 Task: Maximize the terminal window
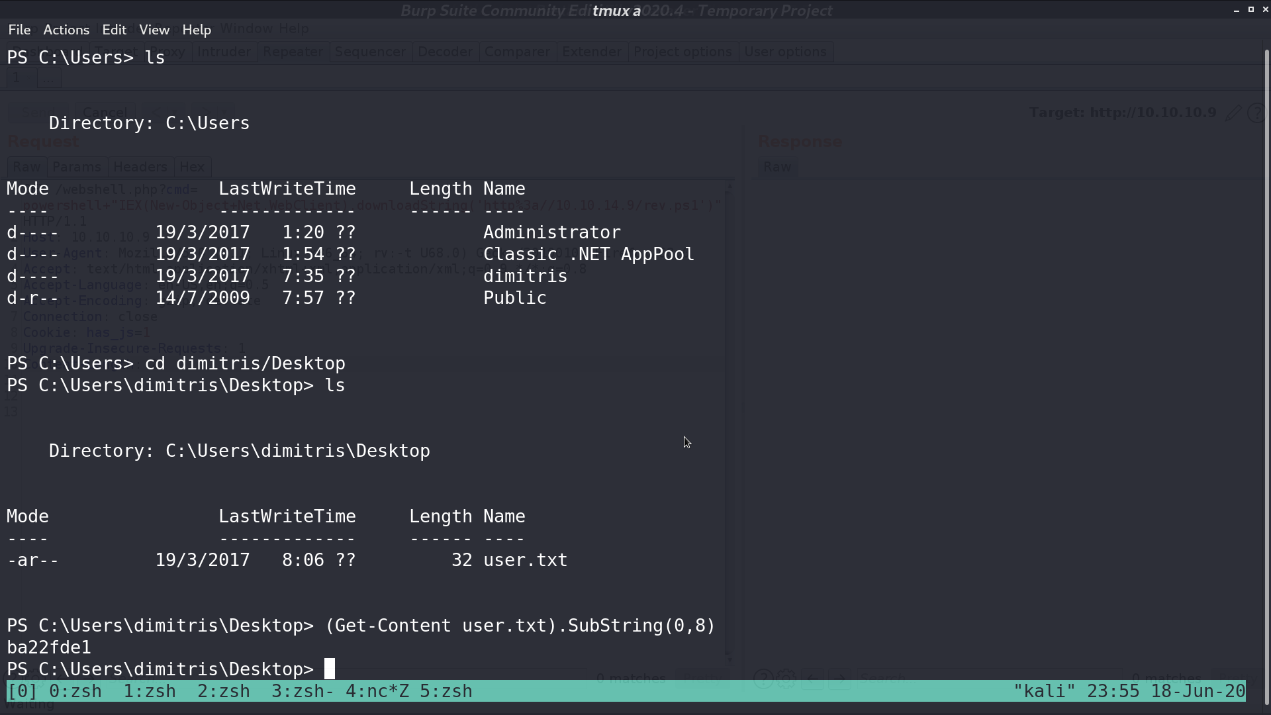pos(1251,10)
